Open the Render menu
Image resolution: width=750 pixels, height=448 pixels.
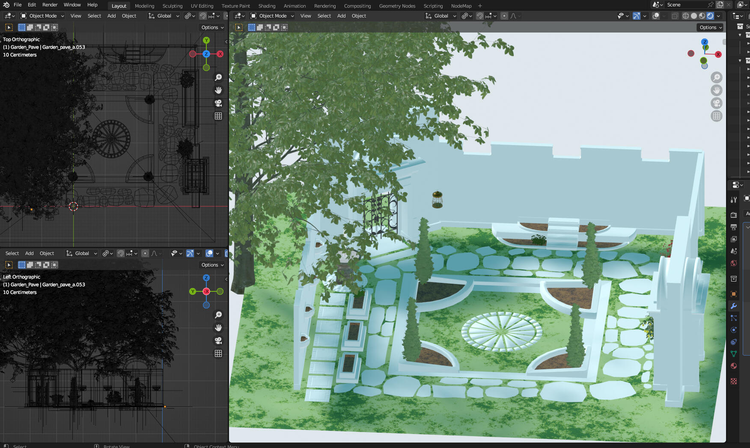coord(50,5)
